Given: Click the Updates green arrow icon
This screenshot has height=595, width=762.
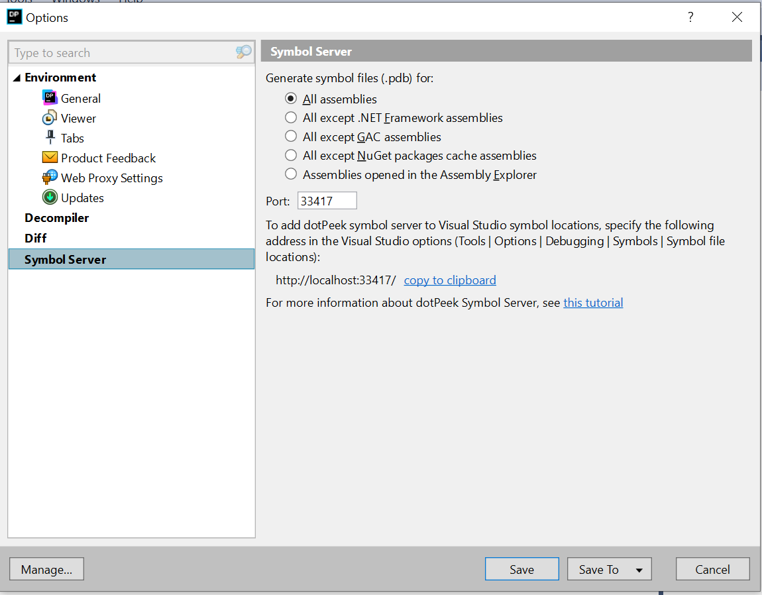Looking at the screenshot, I should [x=50, y=197].
